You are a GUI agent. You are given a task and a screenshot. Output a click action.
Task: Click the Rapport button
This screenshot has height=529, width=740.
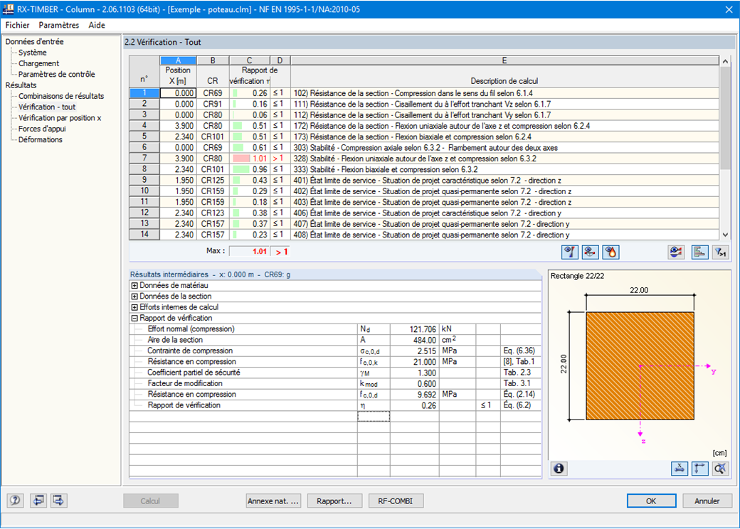click(334, 501)
